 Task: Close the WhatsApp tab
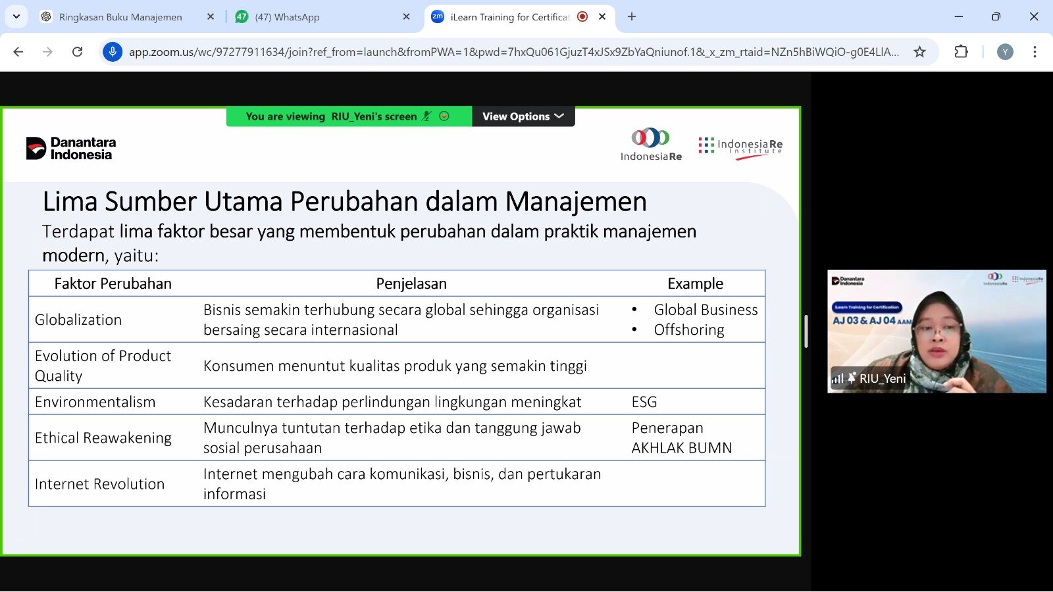click(x=406, y=17)
